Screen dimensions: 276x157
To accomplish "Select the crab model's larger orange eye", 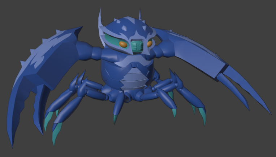I will coord(123,44).
